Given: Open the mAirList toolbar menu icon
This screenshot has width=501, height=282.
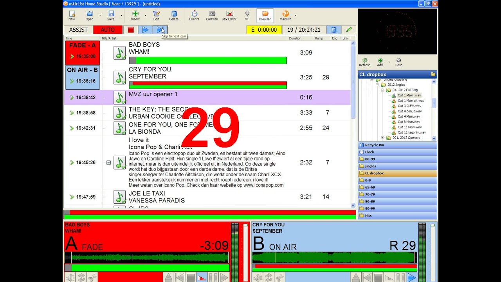Looking at the screenshot, I should pyautogui.click(x=285, y=16).
